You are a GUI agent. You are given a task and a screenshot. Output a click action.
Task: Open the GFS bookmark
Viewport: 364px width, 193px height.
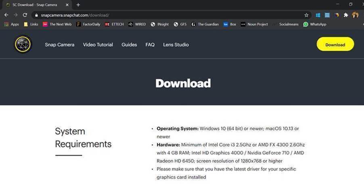click(180, 24)
